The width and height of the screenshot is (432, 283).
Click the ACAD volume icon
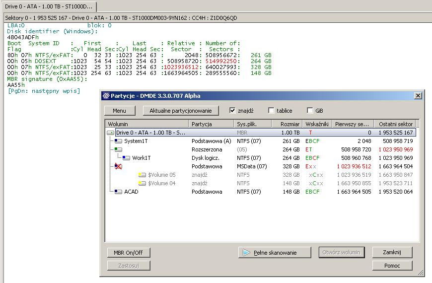coord(118,192)
